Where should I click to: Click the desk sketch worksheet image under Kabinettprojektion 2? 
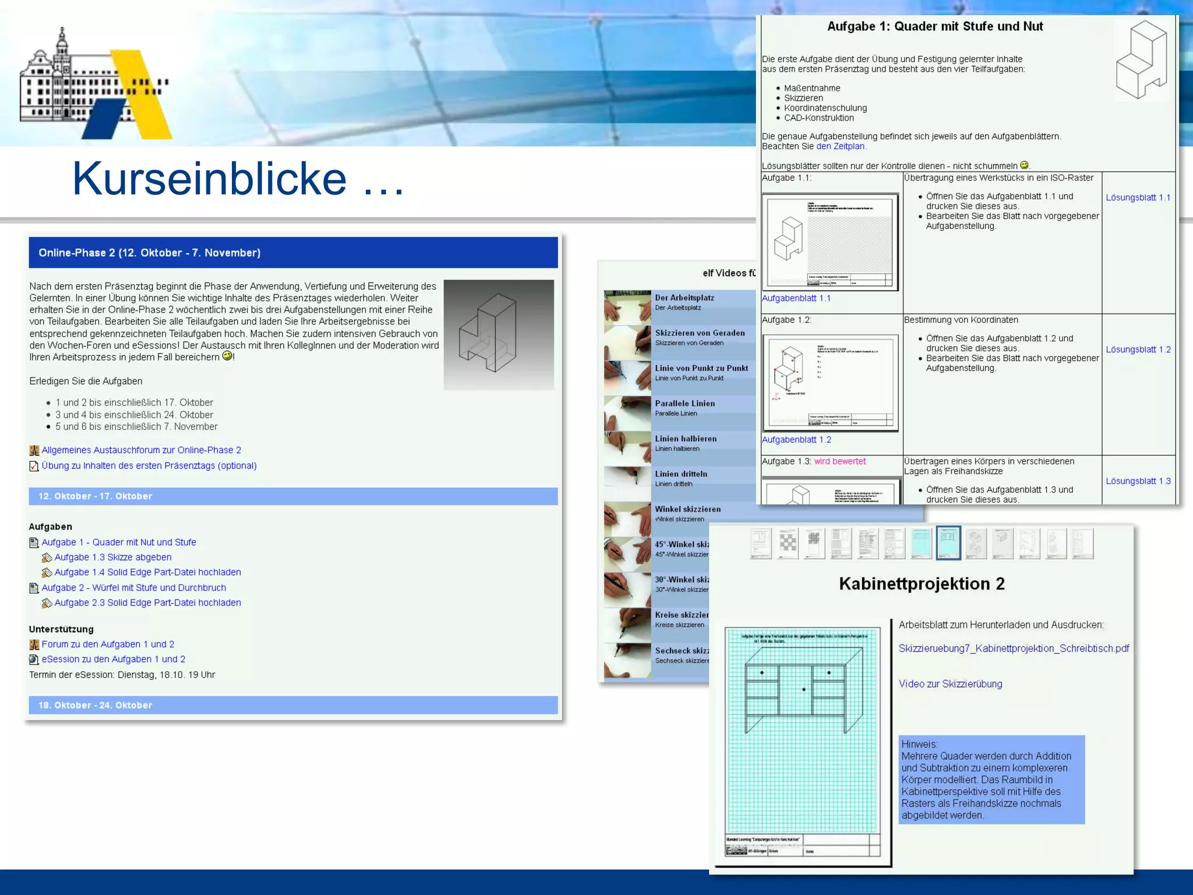coord(803,742)
